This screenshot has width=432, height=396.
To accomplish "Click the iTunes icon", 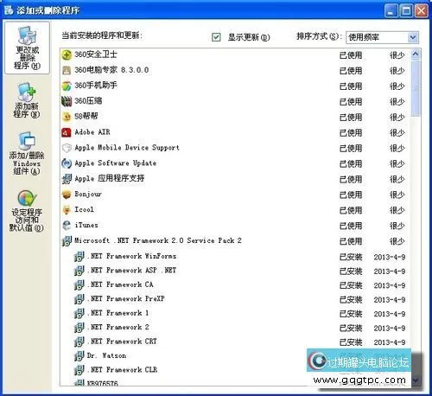I will (x=67, y=225).
